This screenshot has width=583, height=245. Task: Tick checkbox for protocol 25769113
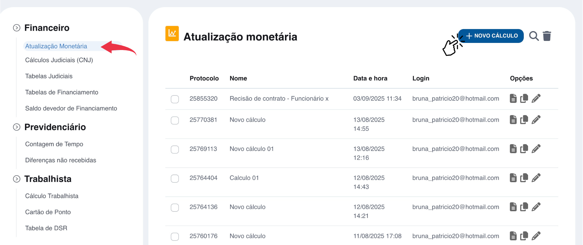(x=175, y=150)
